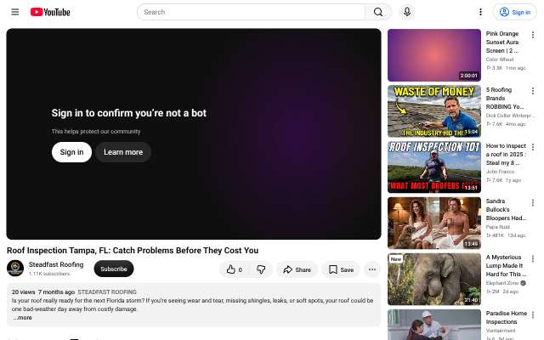Viewport: 544px width, 340px height.
Task: Save the video to a playlist
Action: [x=341, y=269]
